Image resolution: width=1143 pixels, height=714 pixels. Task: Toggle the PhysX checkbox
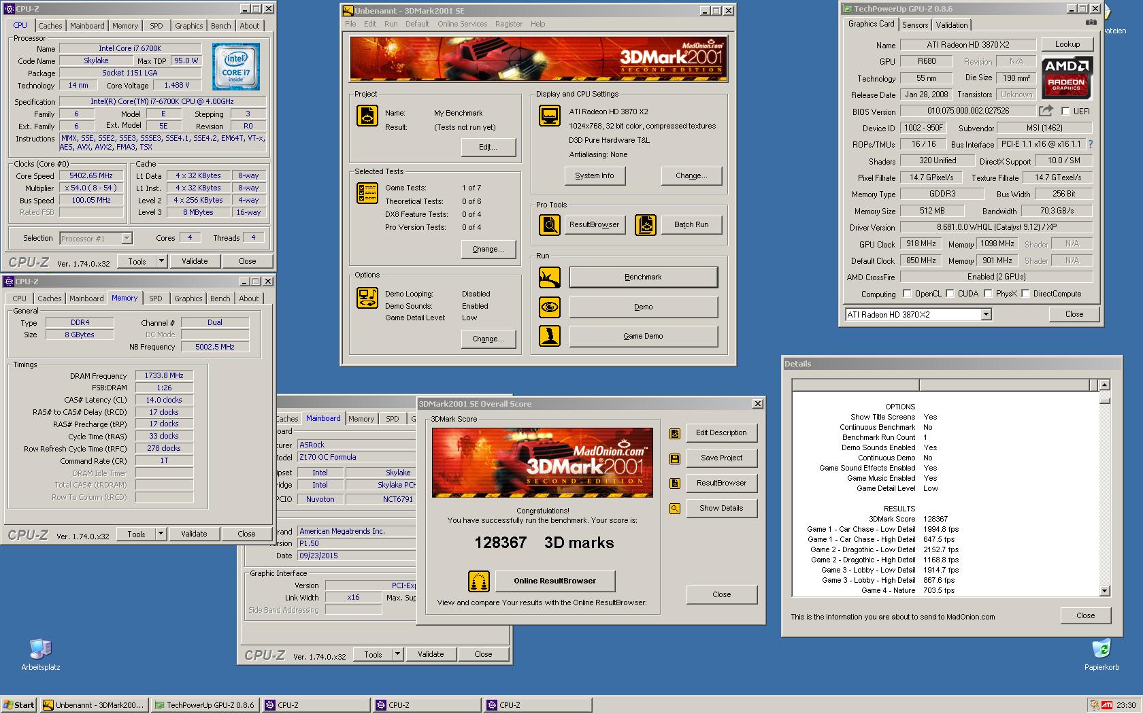(x=987, y=294)
